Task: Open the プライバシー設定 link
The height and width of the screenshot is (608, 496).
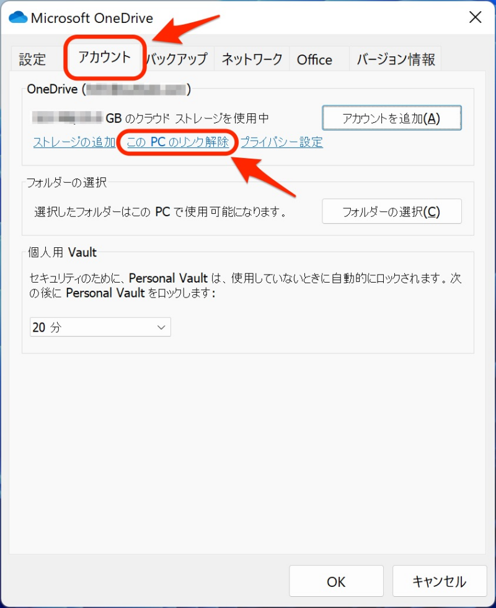Action: [x=281, y=143]
